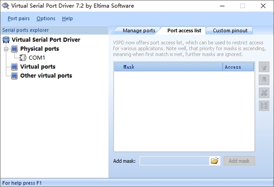The image size is (274, 187).
Task: Minimize the Virtual Serial Port Driver window
Action: tap(222, 6)
